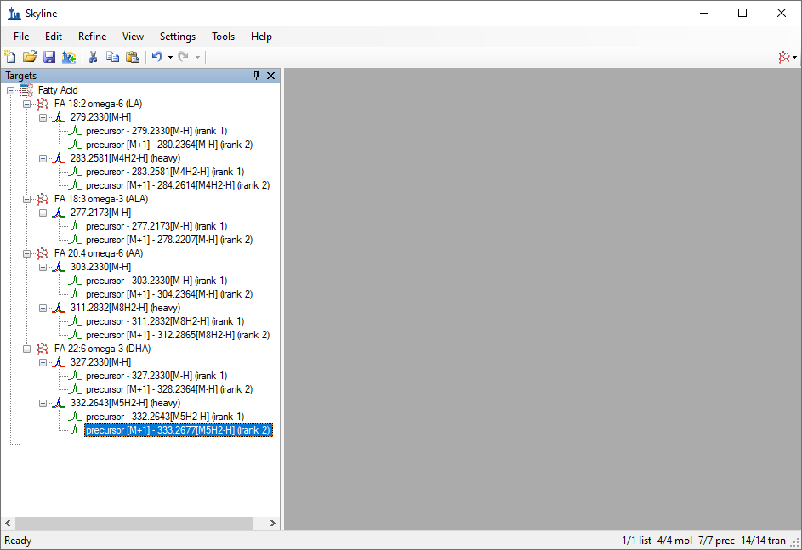Collapse the 332.2643[M5H2-H] (heavy) node
The width and height of the screenshot is (802, 550).
[x=43, y=403]
